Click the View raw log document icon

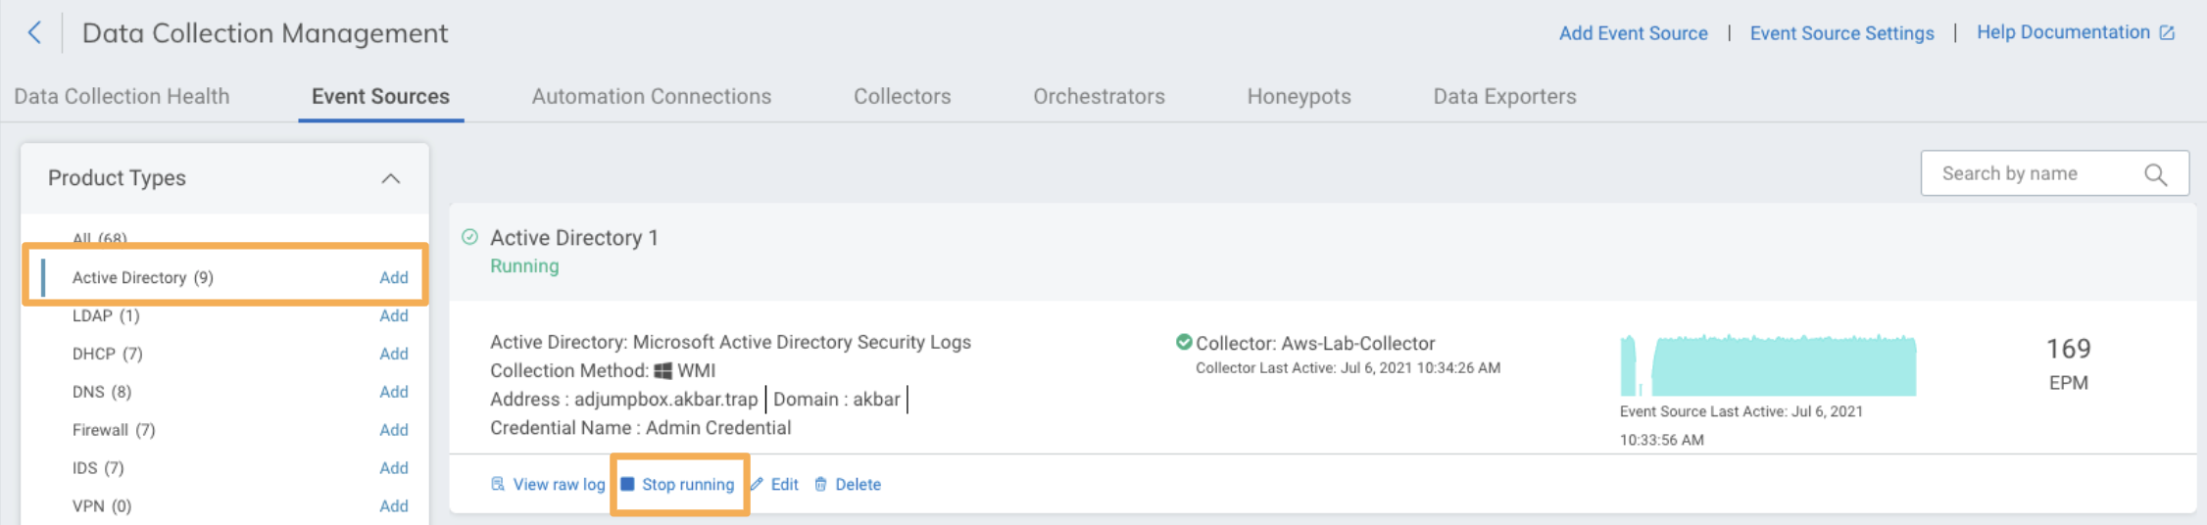[498, 484]
